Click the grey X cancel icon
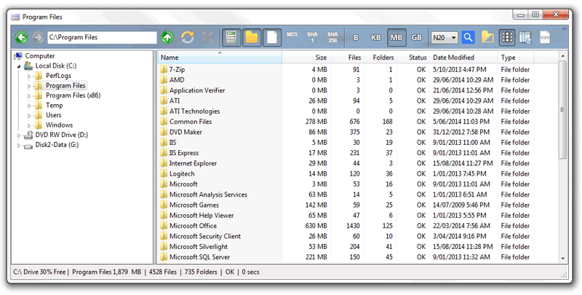 [x=208, y=37]
